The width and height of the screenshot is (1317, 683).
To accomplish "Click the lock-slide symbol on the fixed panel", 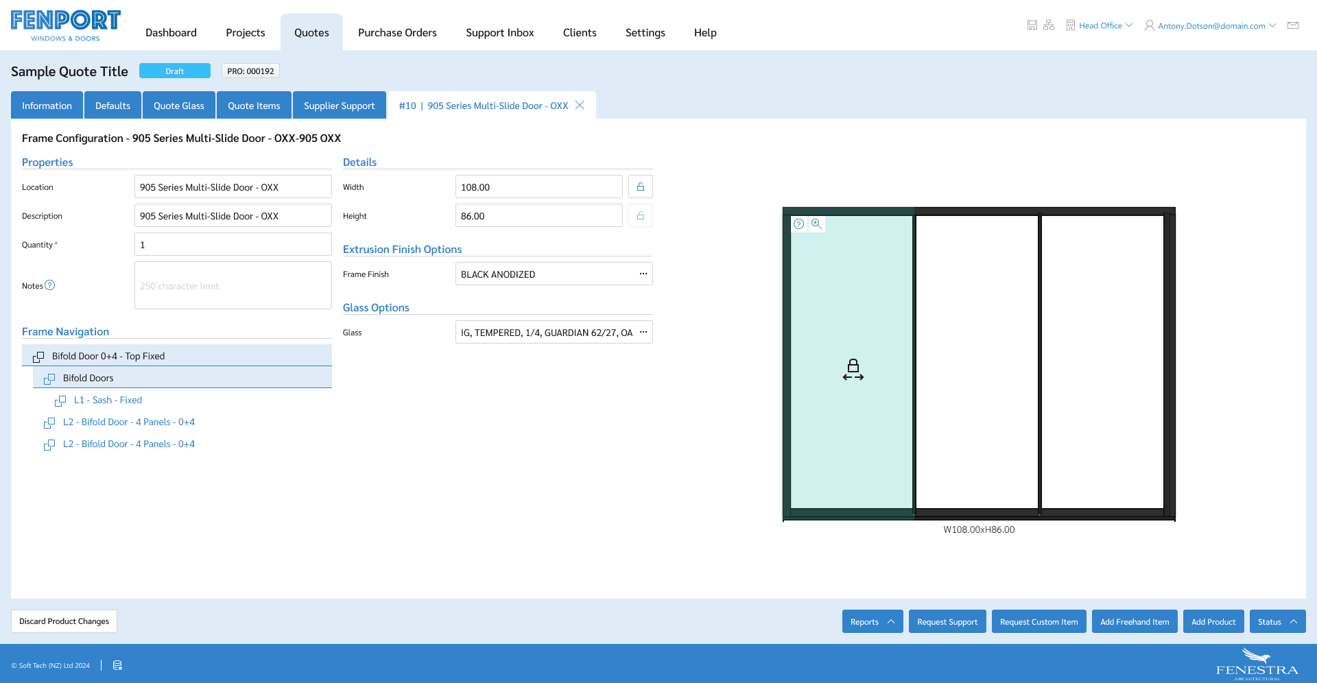I will pos(853,370).
